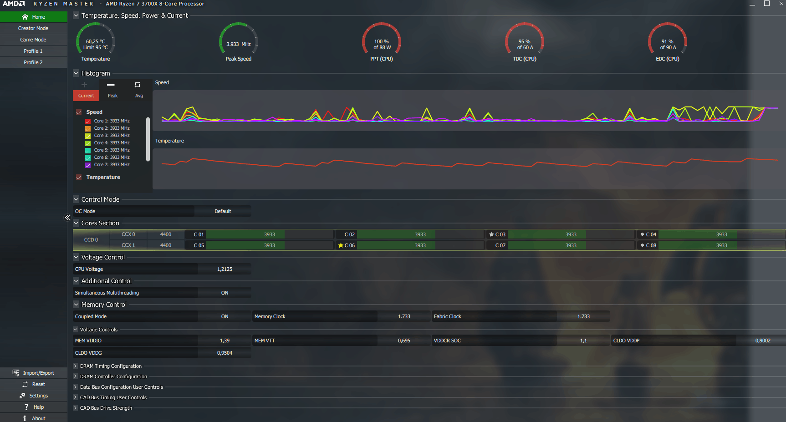
Task: Expand CAD Bus Drive Strength
Action: (76, 407)
